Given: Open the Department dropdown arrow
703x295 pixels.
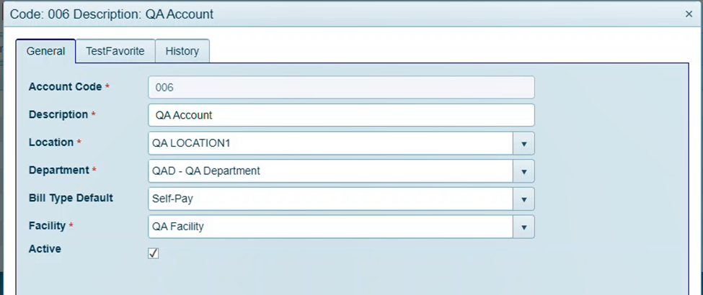Looking at the screenshot, I should (523, 171).
